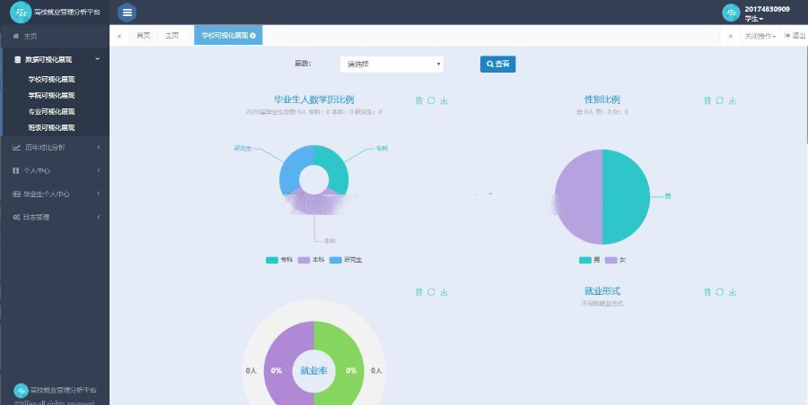Refresh the 性别比例 pie chart
Image resolution: width=808 pixels, height=405 pixels.
(720, 100)
